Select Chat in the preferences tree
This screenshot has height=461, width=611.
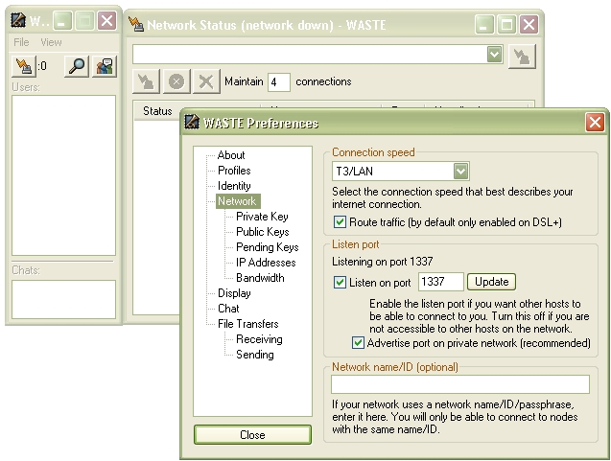pyautogui.click(x=228, y=309)
